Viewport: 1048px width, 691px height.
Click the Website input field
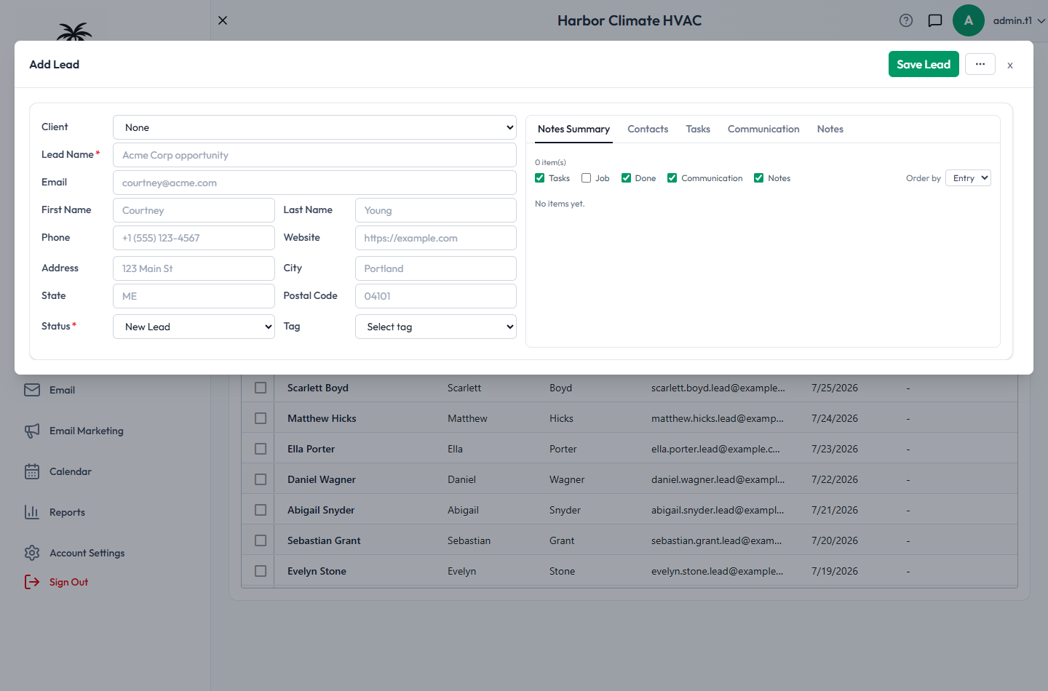pos(436,238)
